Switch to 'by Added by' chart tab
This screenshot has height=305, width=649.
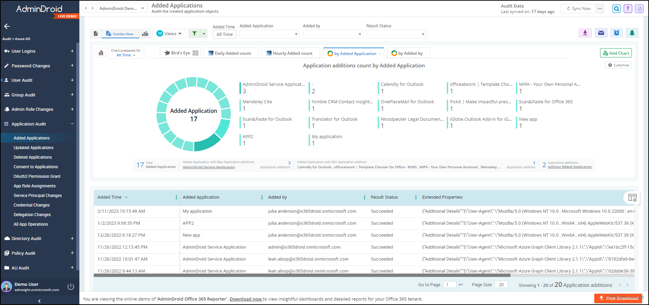[x=408, y=53]
